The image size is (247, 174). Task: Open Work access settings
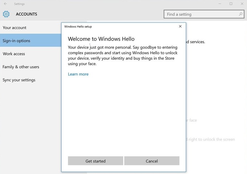click(x=31, y=54)
